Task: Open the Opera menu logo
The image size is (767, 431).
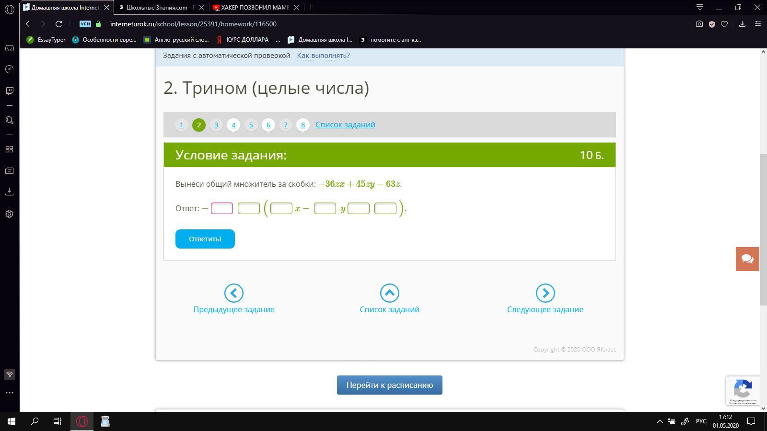Action: 9,9
